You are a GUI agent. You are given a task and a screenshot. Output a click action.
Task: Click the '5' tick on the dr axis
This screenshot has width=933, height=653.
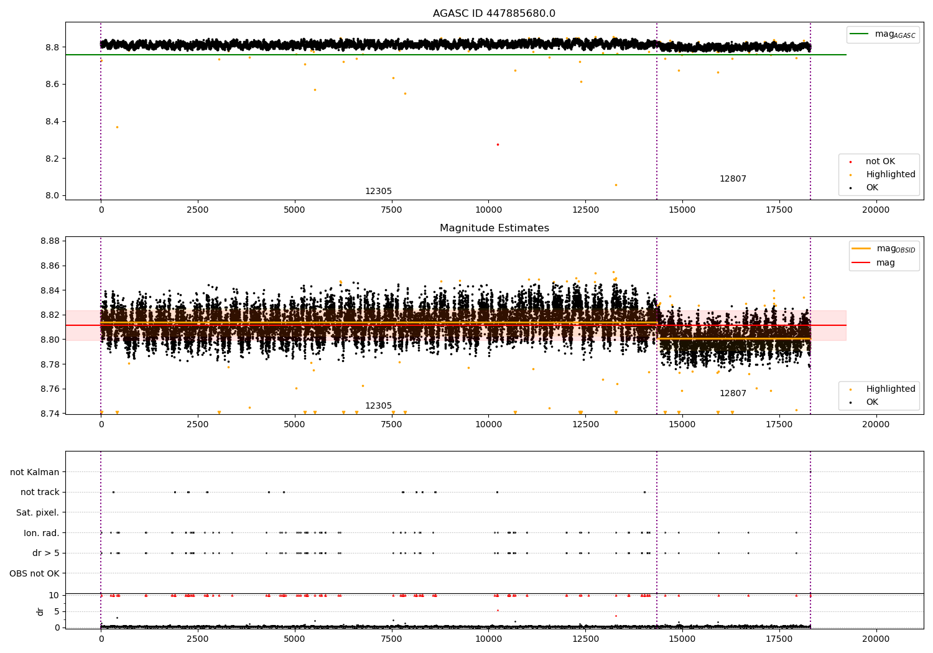pyautogui.click(x=57, y=611)
